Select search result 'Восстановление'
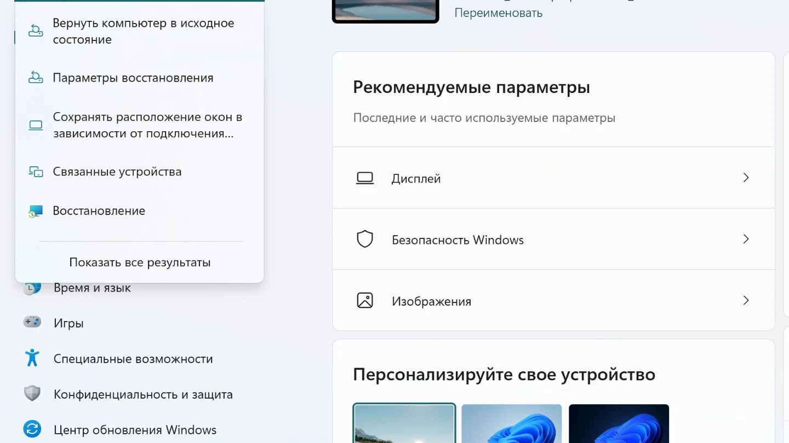 (x=140, y=211)
